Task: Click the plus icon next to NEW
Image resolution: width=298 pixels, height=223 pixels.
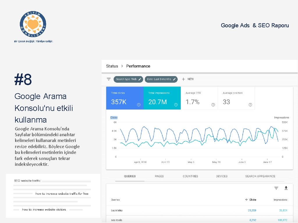Action: coord(183,79)
